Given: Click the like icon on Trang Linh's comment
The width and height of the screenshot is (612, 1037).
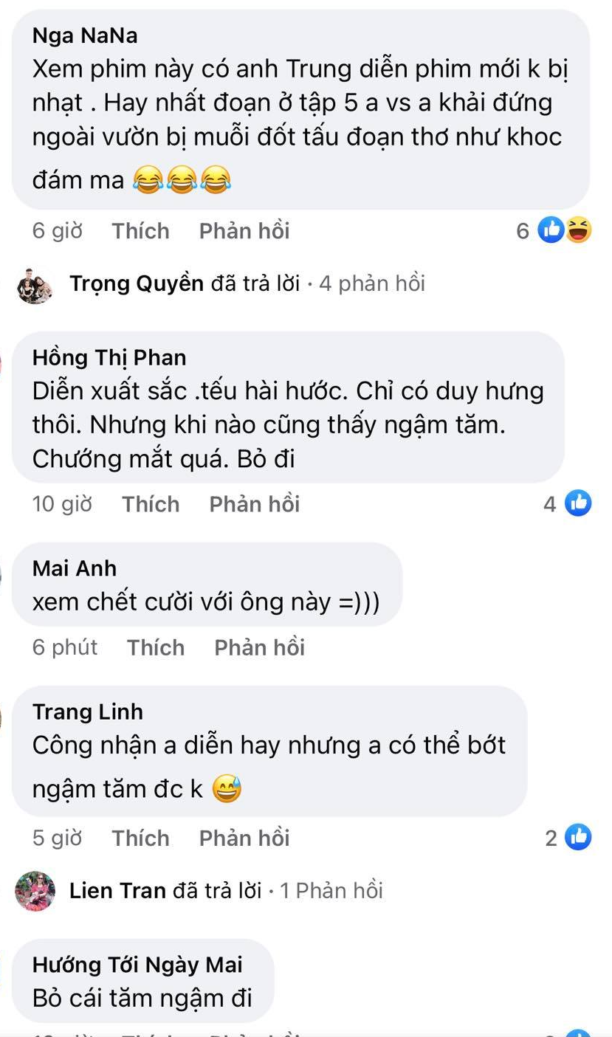Looking at the screenshot, I should [x=578, y=838].
